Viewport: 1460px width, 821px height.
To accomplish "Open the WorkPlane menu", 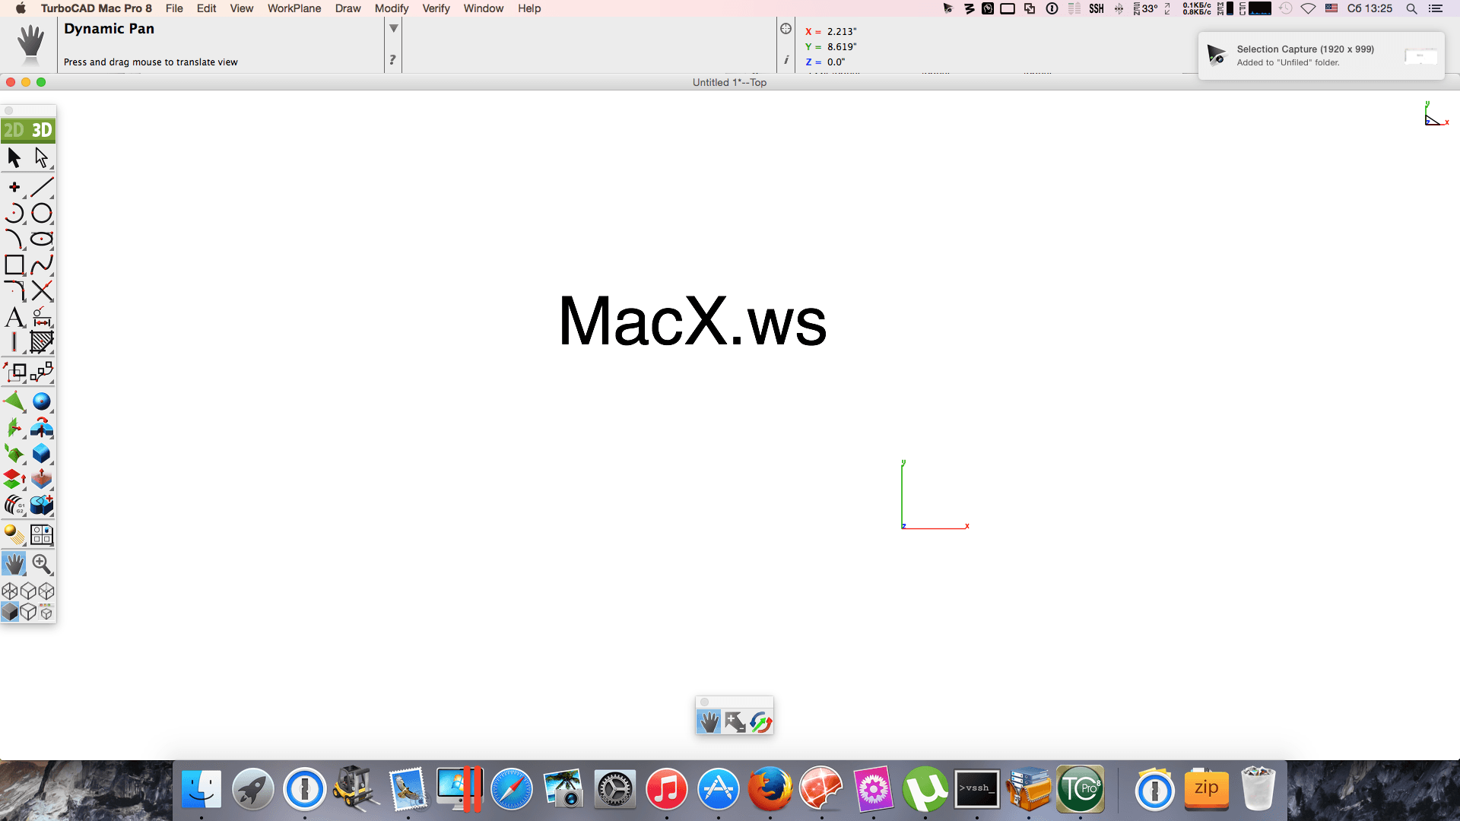I will click(294, 8).
